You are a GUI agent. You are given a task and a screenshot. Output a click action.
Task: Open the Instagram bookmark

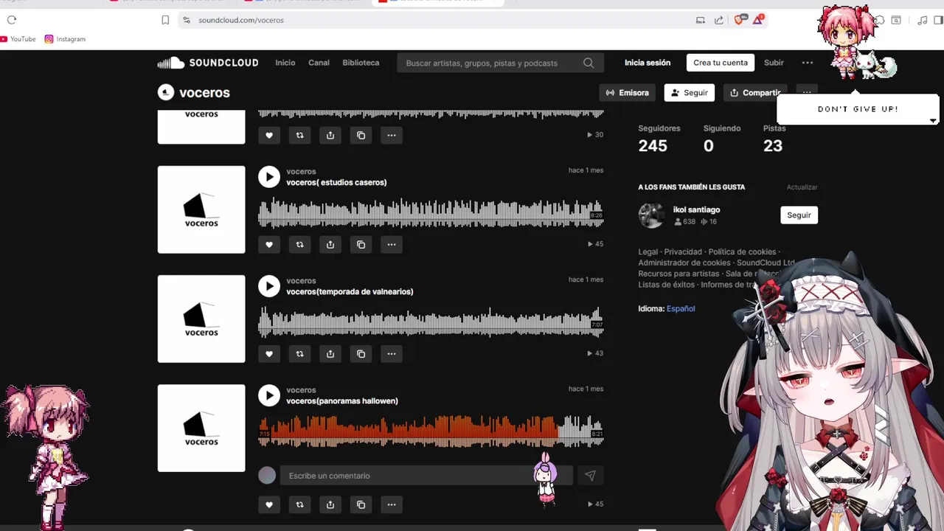(x=65, y=39)
